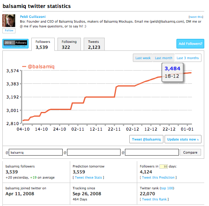Click the 24-10 x-axis date label

[59, 129]
